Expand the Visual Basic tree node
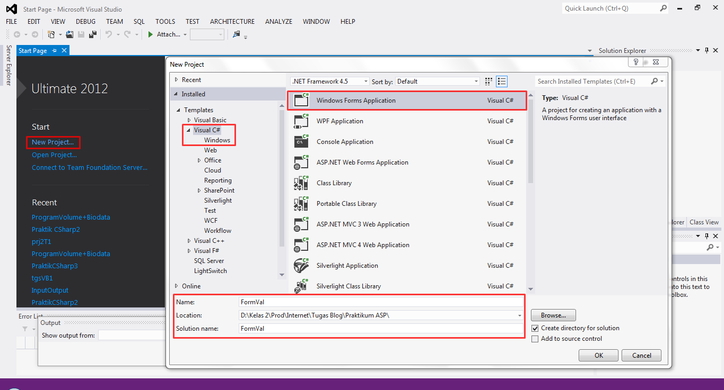Image resolution: width=724 pixels, height=390 pixels. 189,120
